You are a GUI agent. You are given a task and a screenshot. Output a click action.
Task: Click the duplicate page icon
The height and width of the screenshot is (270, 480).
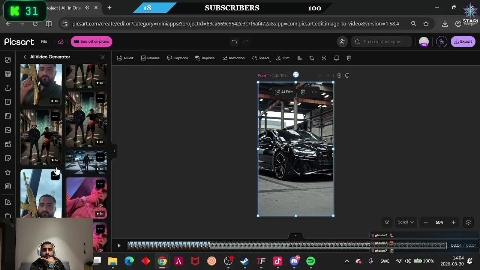347,75
